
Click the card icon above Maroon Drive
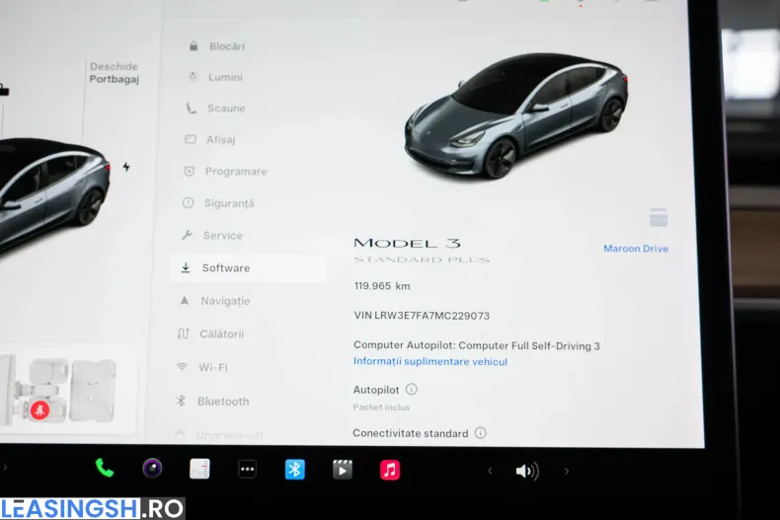pos(659,217)
